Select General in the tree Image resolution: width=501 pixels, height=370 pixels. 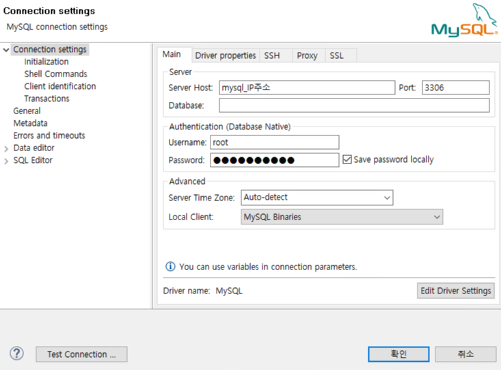[x=27, y=111]
